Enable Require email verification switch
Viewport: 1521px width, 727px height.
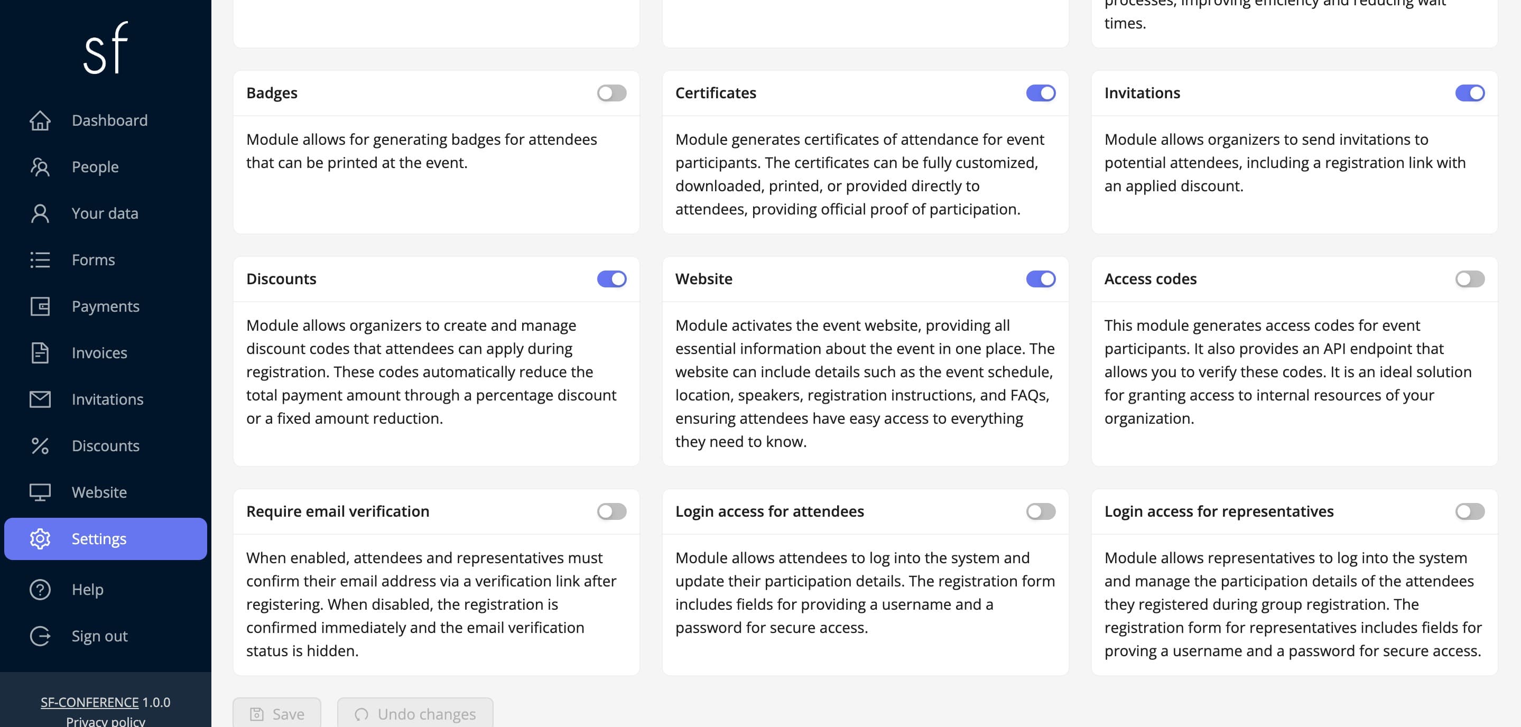tap(611, 511)
